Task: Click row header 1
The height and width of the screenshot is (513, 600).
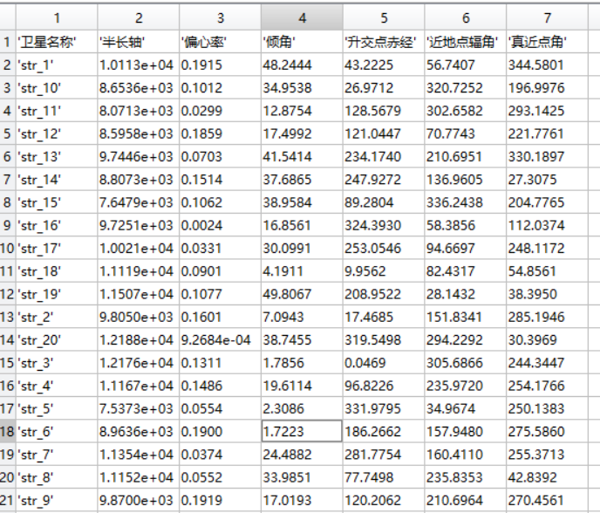Action: tap(8, 42)
